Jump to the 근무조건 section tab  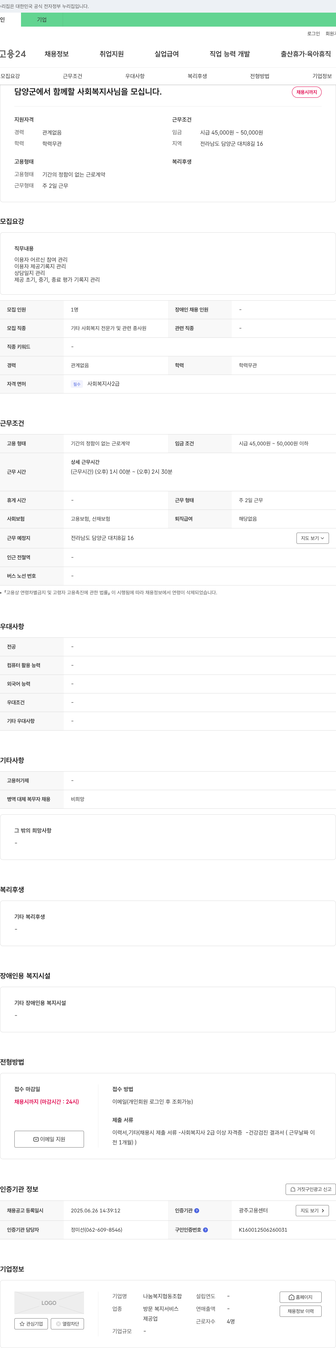pyautogui.click(x=73, y=76)
